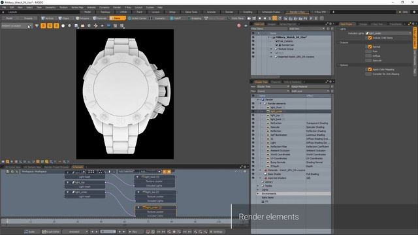Click timeline ruler to set frame
Screen dimensions: 418x235
tap(116, 221)
